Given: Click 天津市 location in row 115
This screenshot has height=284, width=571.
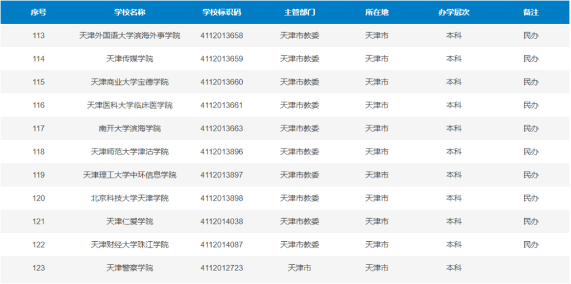Looking at the screenshot, I should [377, 82].
